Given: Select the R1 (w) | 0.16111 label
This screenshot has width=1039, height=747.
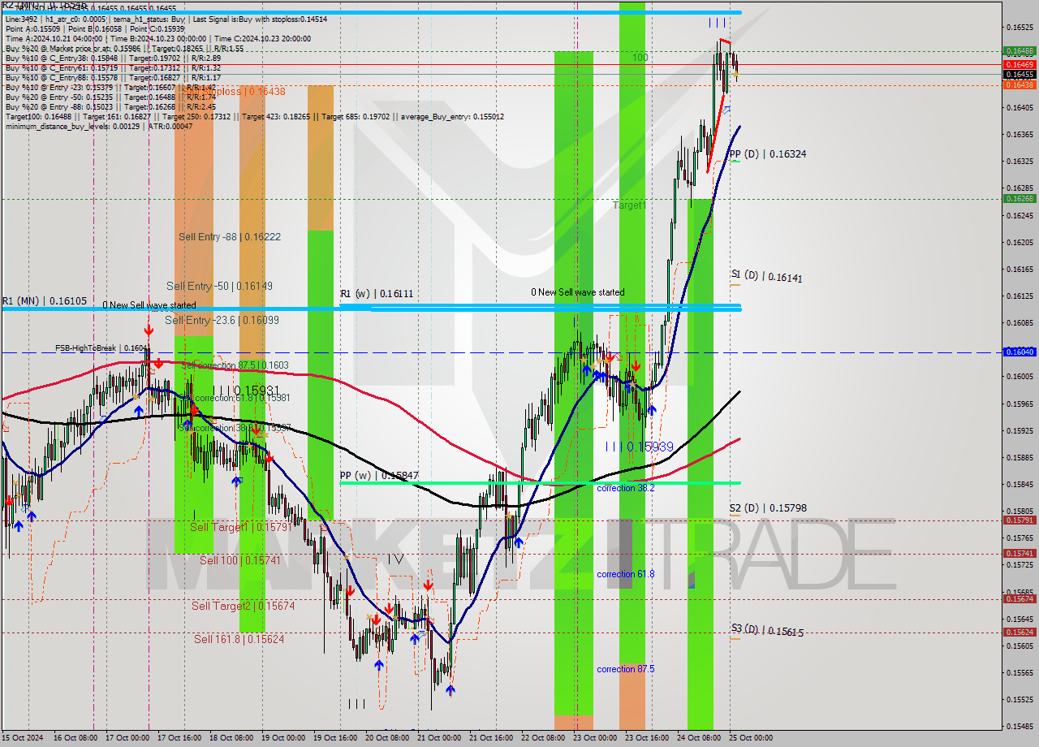Looking at the screenshot, I should (377, 293).
